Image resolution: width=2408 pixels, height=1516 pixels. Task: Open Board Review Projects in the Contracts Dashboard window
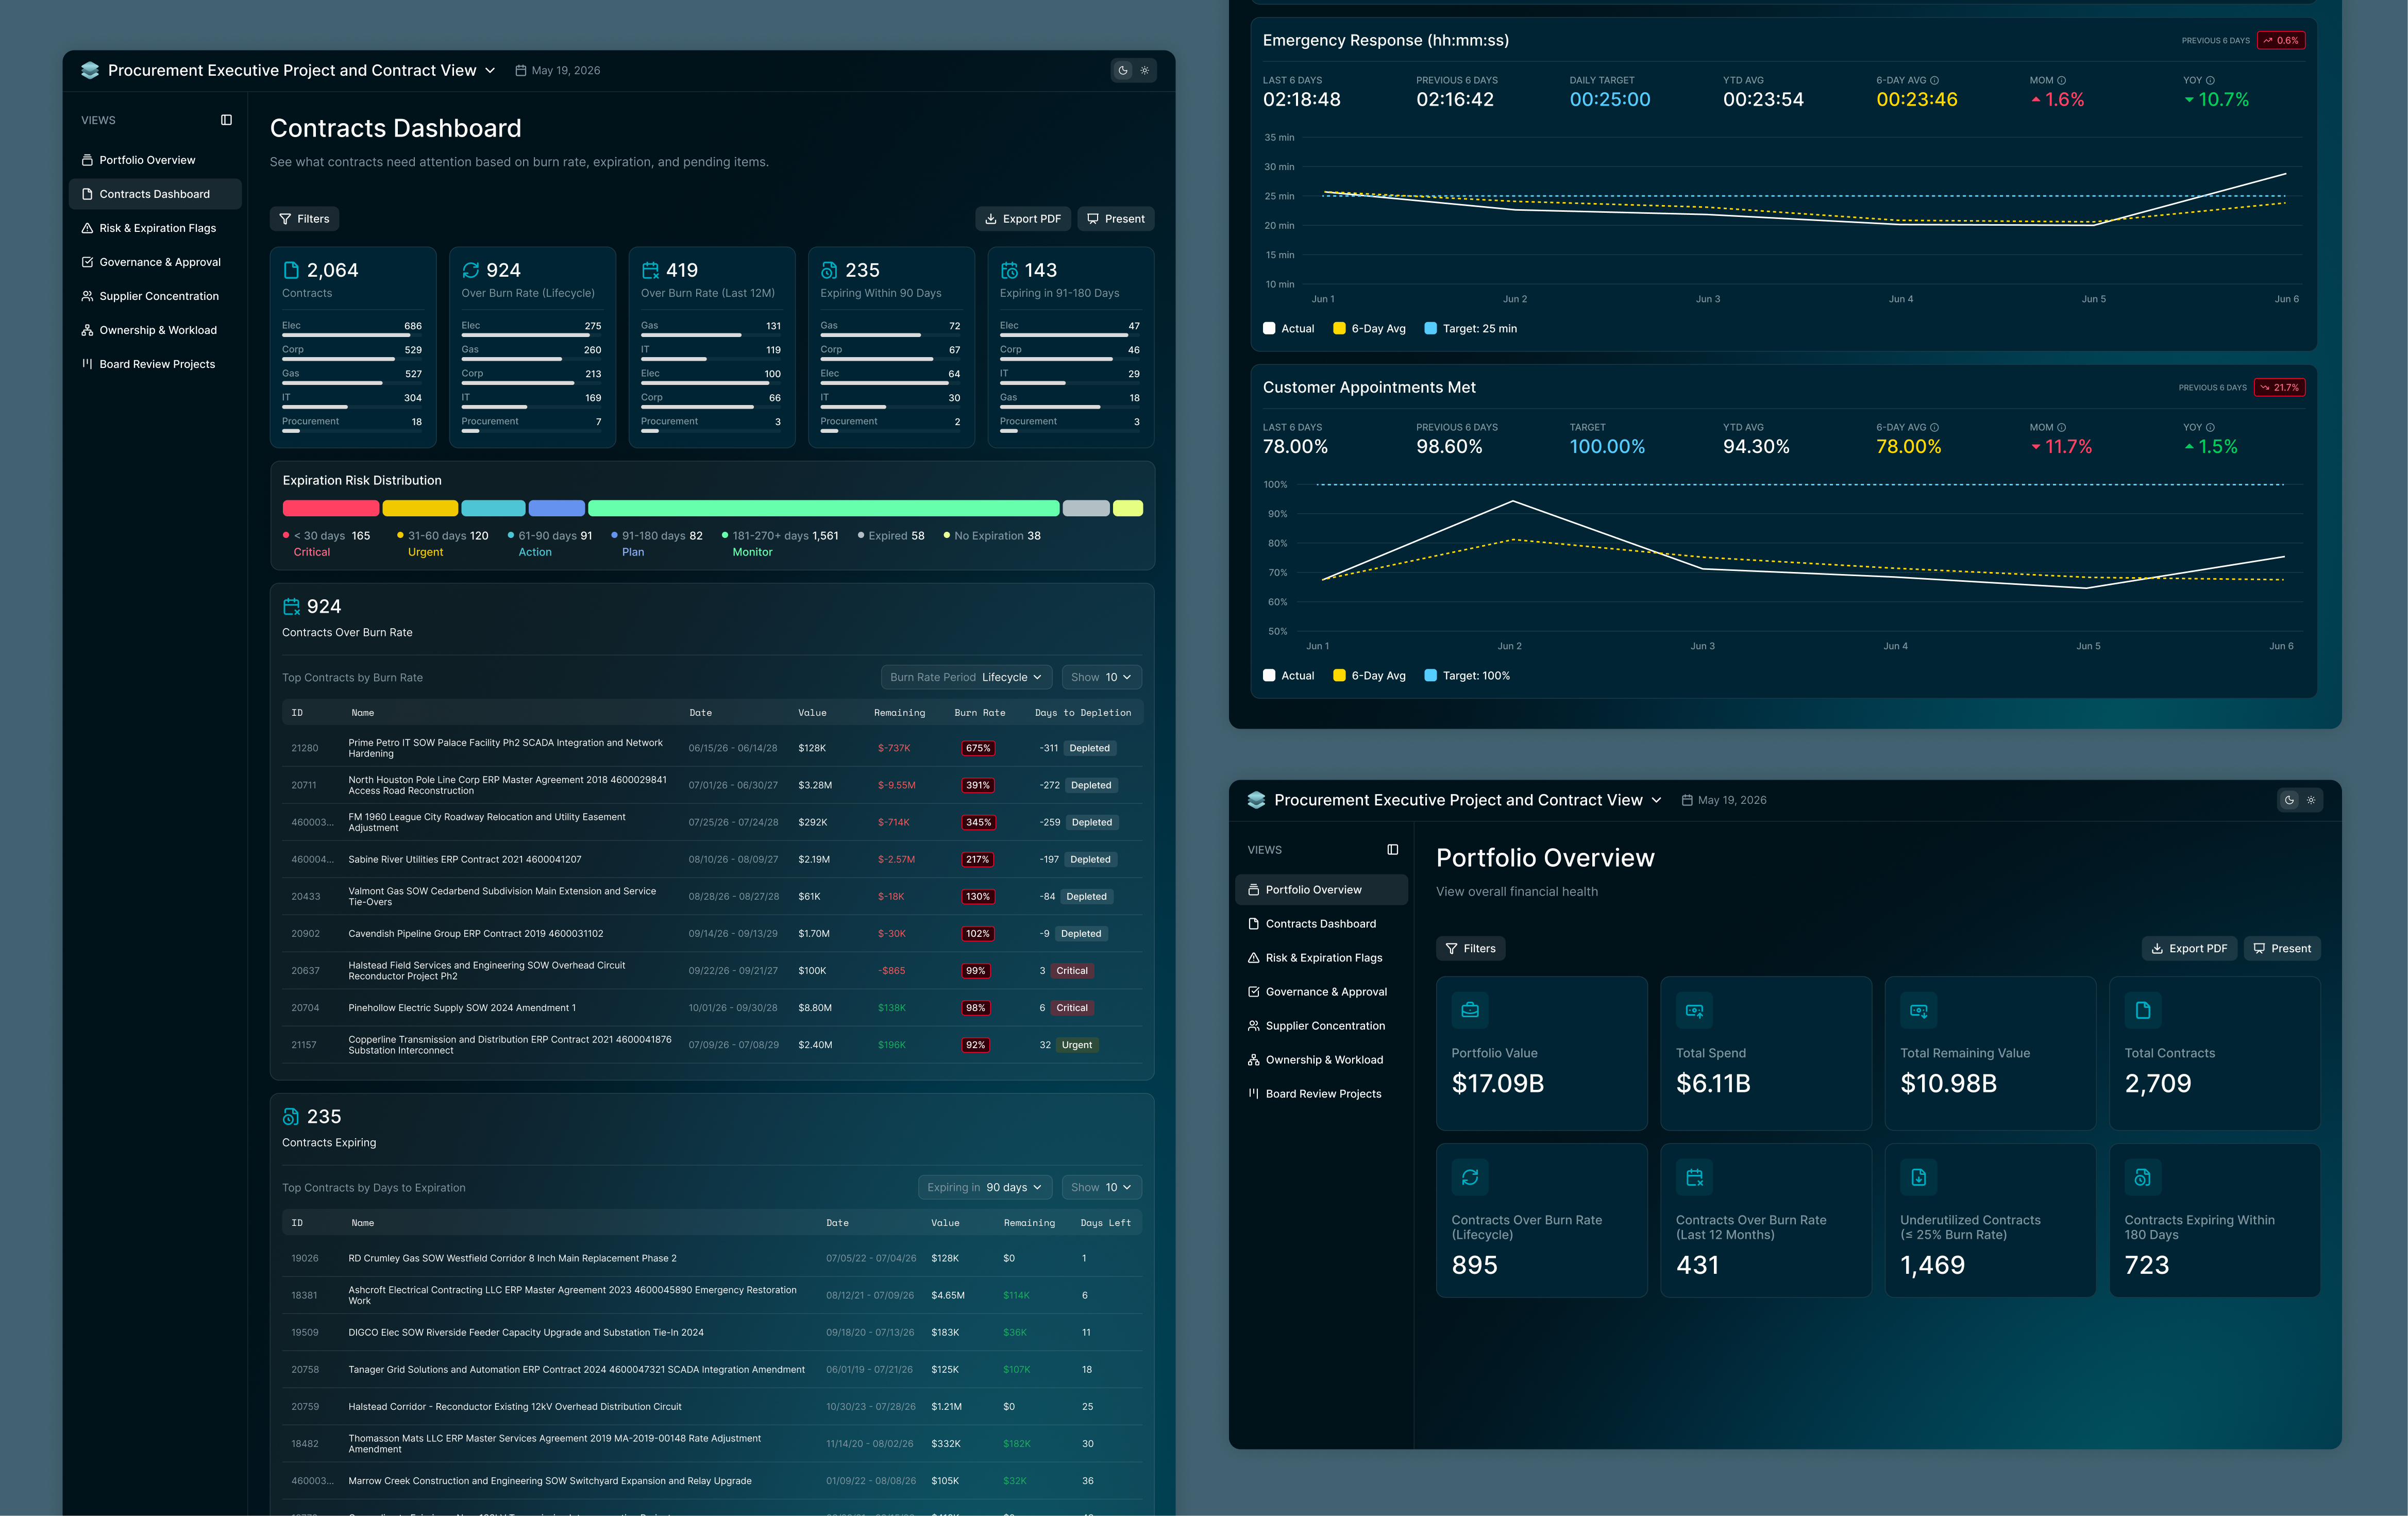click(155, 364)
